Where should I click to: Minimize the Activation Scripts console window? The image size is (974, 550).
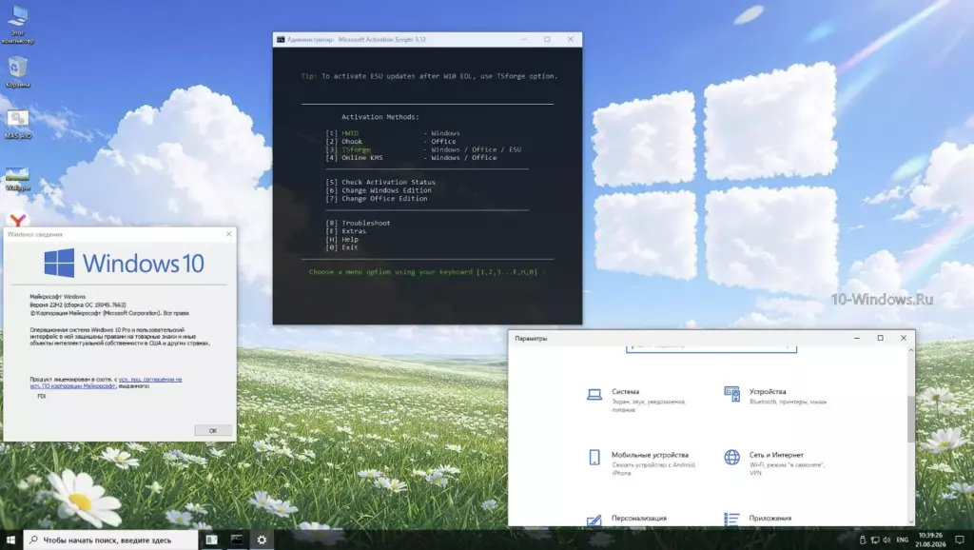(524, 39)
